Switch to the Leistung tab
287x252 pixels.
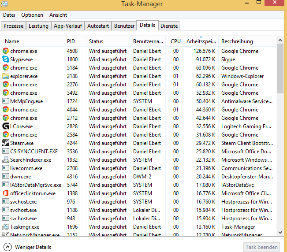click(38, 26)
